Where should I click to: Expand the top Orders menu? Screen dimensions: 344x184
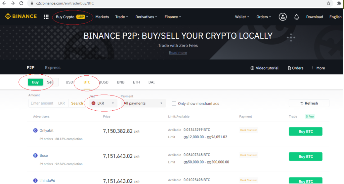pos(263,17)
